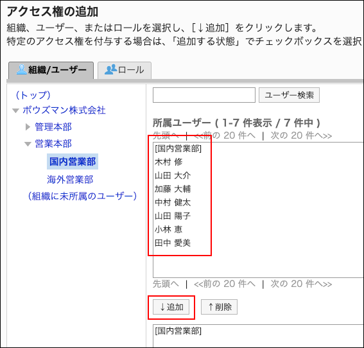Select user 田中 愛美
The height and width of the screenshot is (348, 364).
point(173,243)
